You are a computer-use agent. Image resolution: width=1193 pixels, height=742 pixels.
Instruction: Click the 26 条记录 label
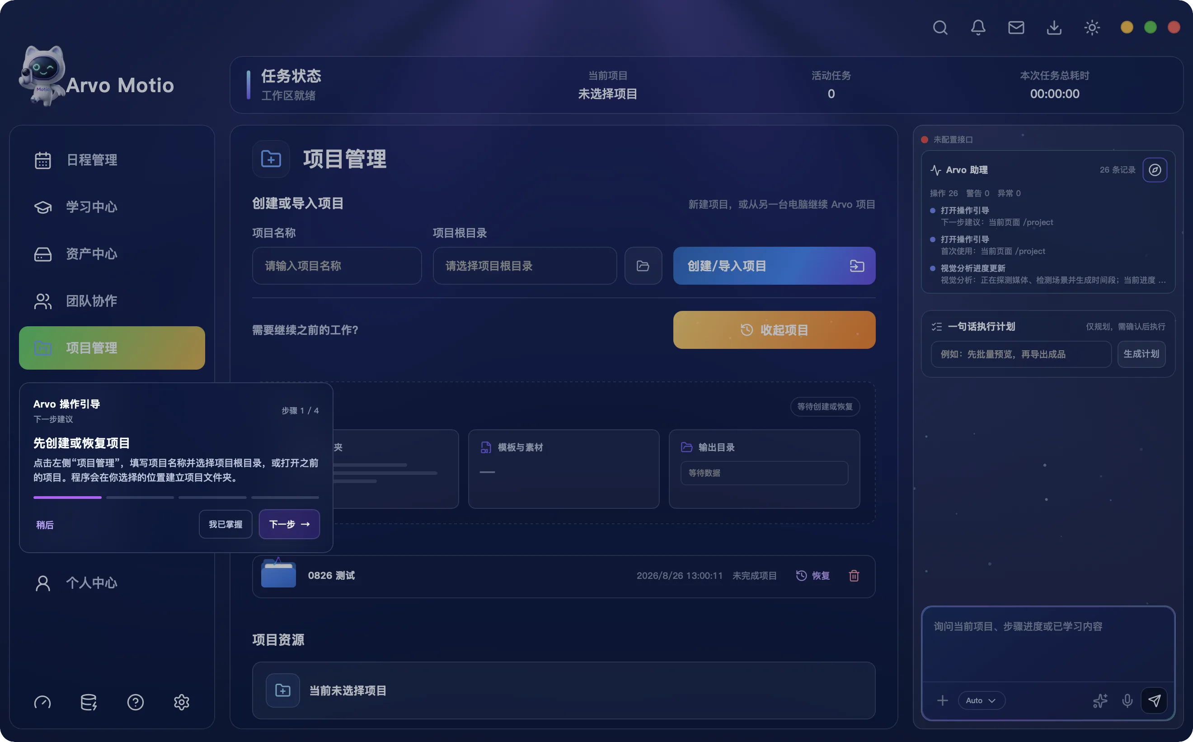click(x=1117, y=170)
